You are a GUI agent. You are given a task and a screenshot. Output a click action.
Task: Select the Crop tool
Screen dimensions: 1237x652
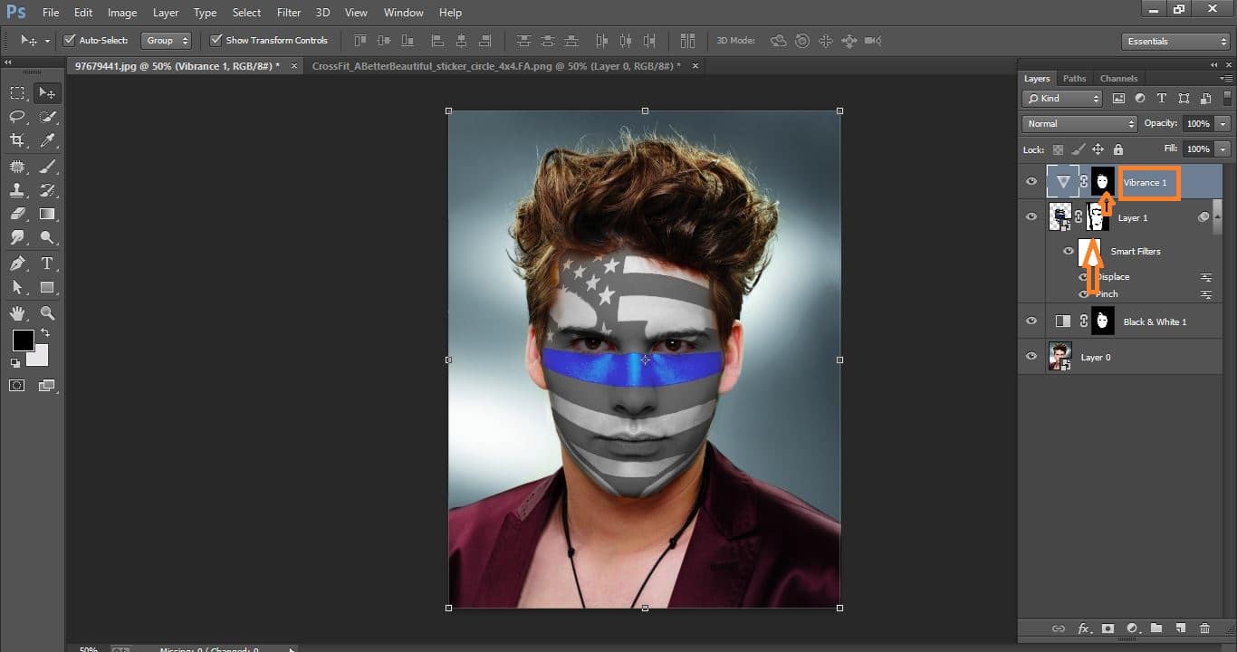point(16,140)
